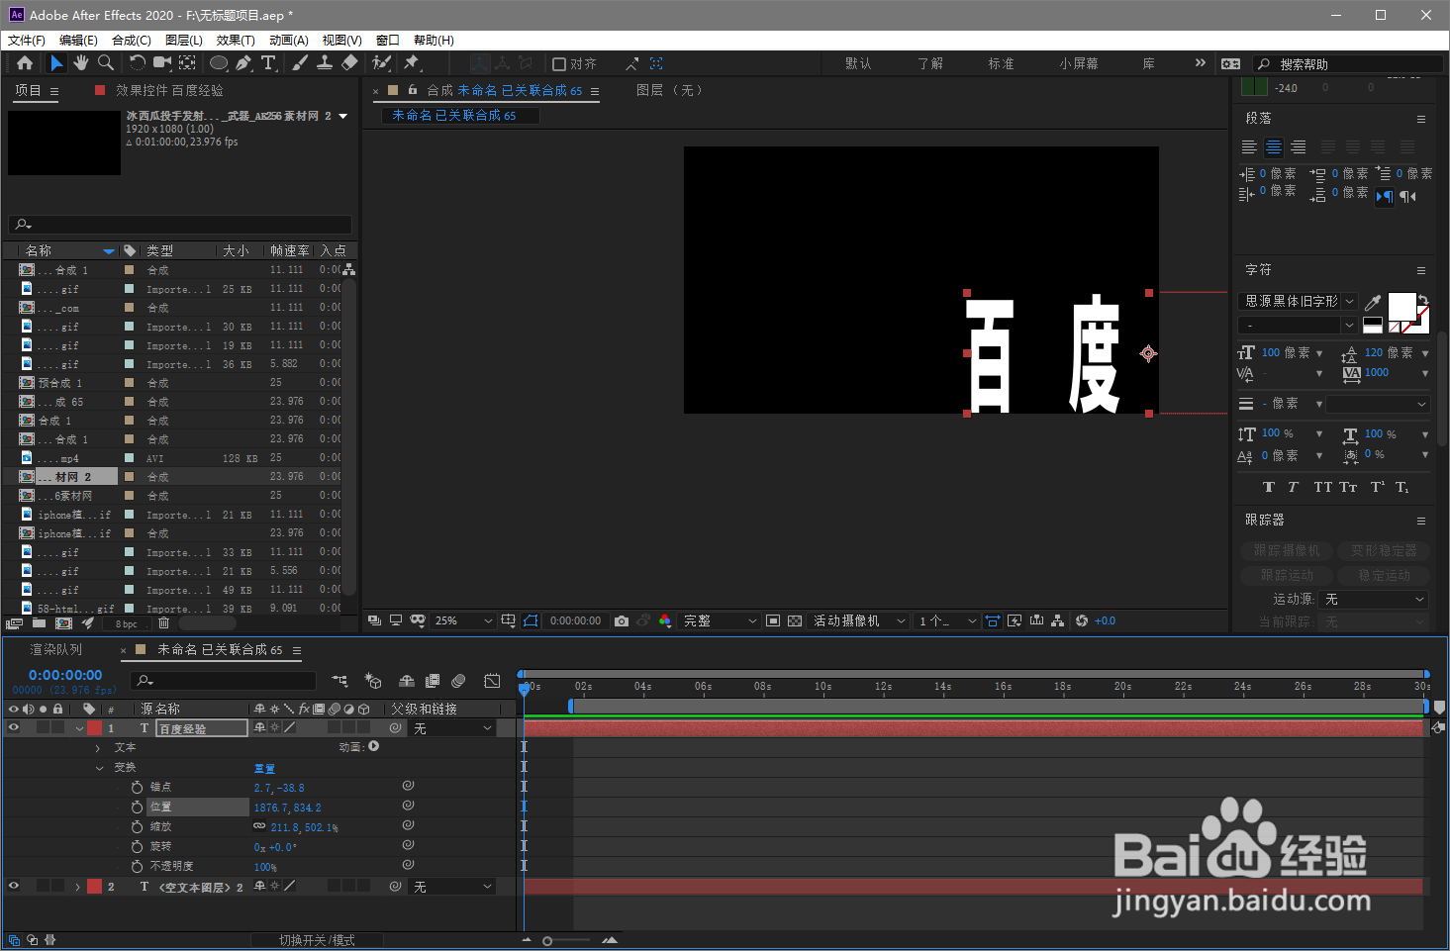This screenshot has height=951, width=1450.
Task: Click layer 1 red label color swatch
Action: (94, 728)
